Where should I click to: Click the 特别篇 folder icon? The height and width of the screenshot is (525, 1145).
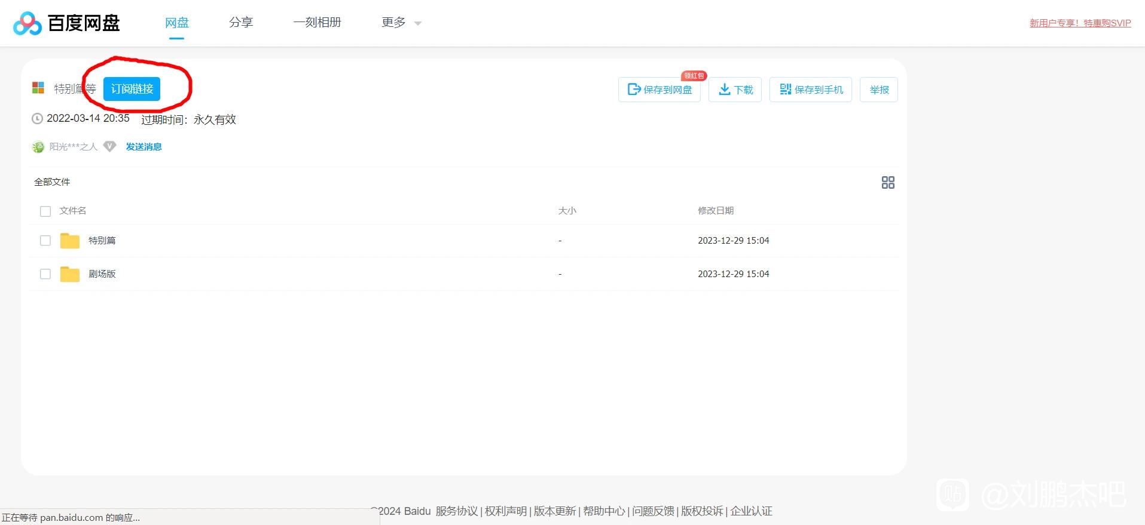click(x=70, y=241)
